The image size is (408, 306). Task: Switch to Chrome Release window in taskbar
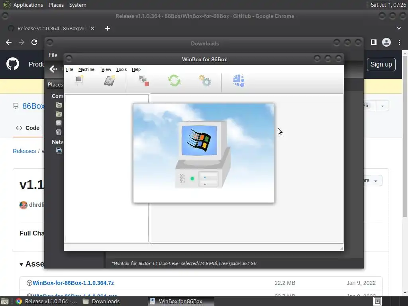[46, 301]
